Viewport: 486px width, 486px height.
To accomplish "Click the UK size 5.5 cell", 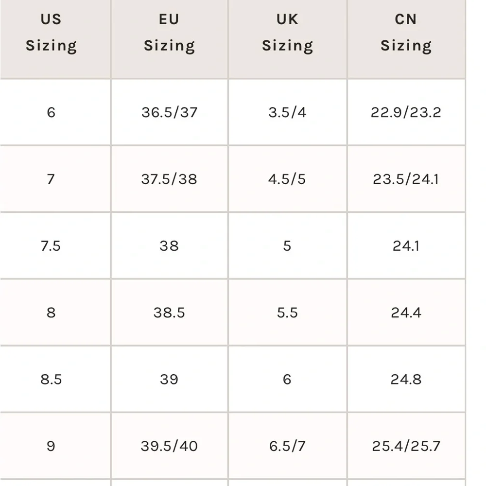I will pos(287,312).
